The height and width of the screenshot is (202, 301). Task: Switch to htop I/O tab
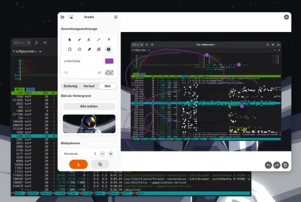(x=30, y=89)
